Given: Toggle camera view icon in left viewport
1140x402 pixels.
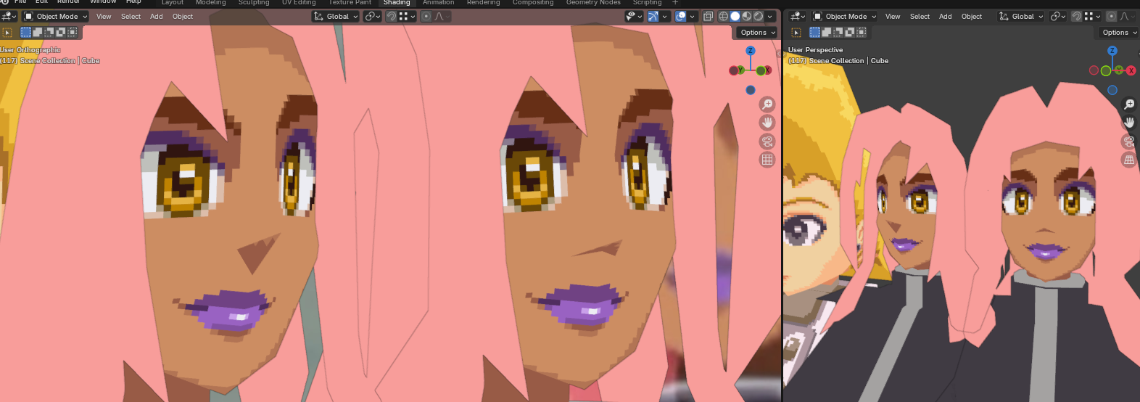Looking at the screenshot, I should (x=767, y=141).
